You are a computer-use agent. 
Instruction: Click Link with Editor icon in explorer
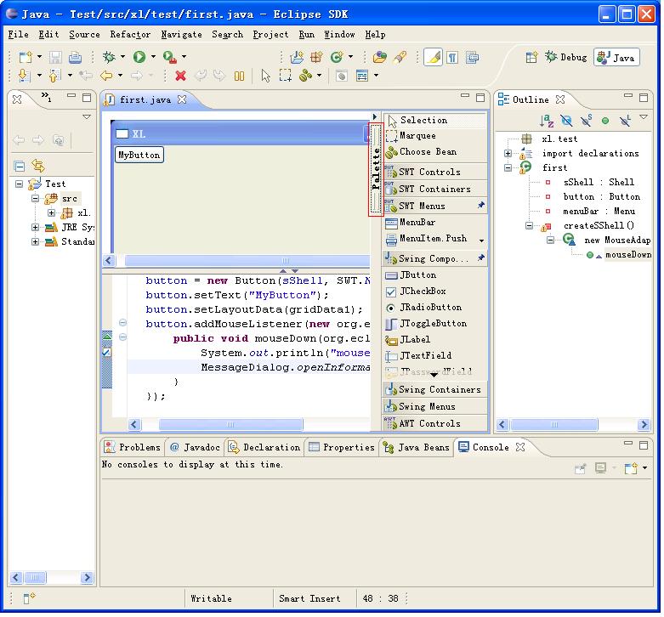tap(38, 166)
